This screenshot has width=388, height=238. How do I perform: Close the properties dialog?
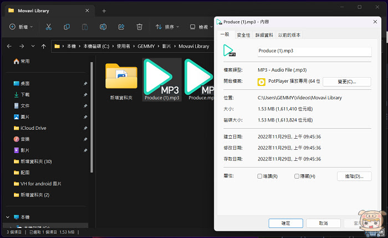tap(375, 22)
